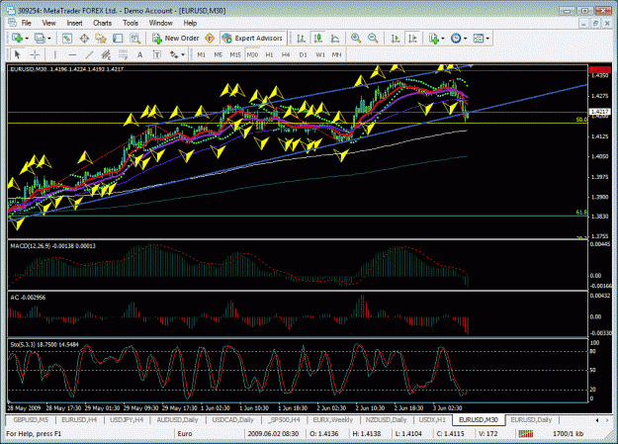Toggle the Terminal panel icon

pyautogui.click(x=118, y=39)
